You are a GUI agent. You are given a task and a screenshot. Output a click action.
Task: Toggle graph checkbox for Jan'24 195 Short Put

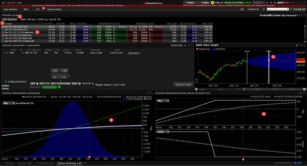[3, 27]
